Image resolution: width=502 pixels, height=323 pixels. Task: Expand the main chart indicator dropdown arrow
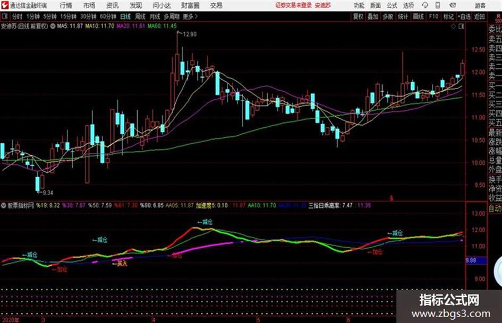53,26
